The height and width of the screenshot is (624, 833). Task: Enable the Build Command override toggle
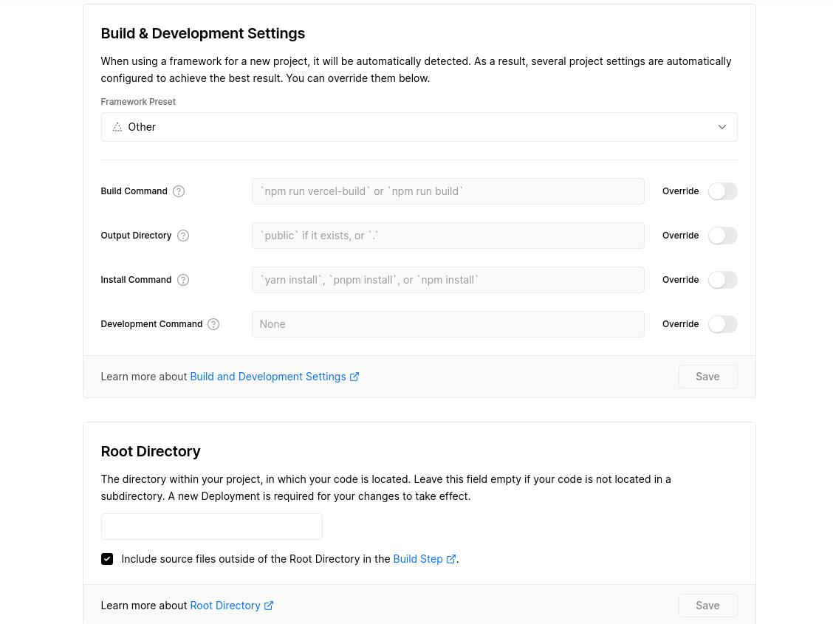722,191
